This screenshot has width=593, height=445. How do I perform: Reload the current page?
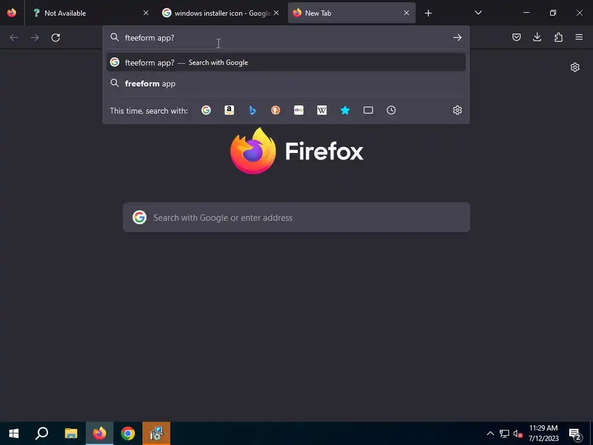pos(56,38)
